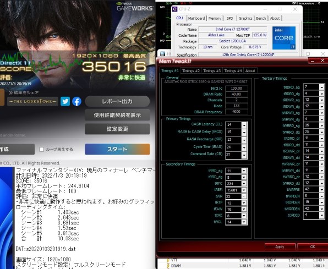Expand tFAW dropdown
This screenshot has width=328, height=269.
[x=244, y=209]
